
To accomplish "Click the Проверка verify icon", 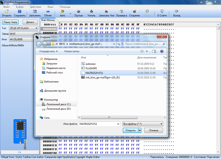I will pyautogui.click(x=121, y=11).
